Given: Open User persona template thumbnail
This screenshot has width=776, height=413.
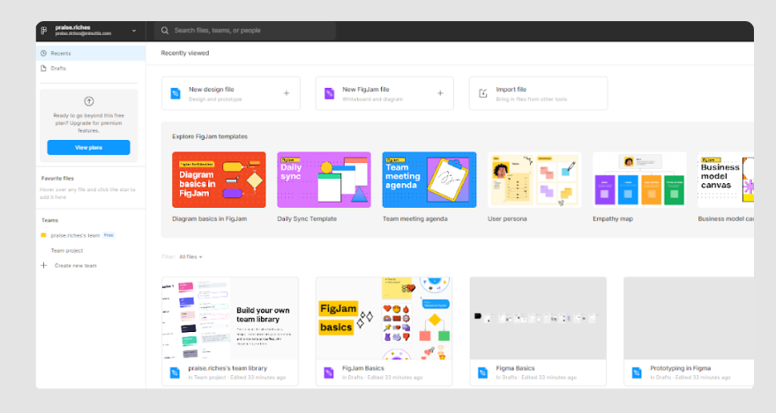Looking at the screenshot, I should coord(534,180).
